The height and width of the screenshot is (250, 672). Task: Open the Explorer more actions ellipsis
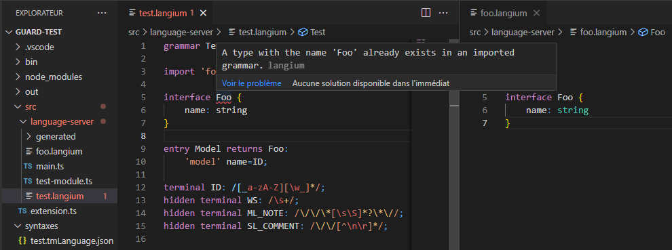102,14
